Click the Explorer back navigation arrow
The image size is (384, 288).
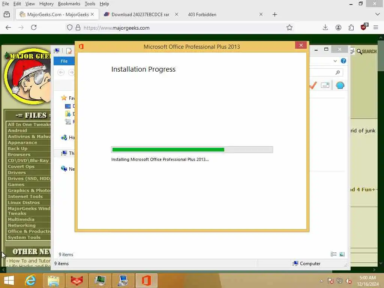click(x=61, y=72)
